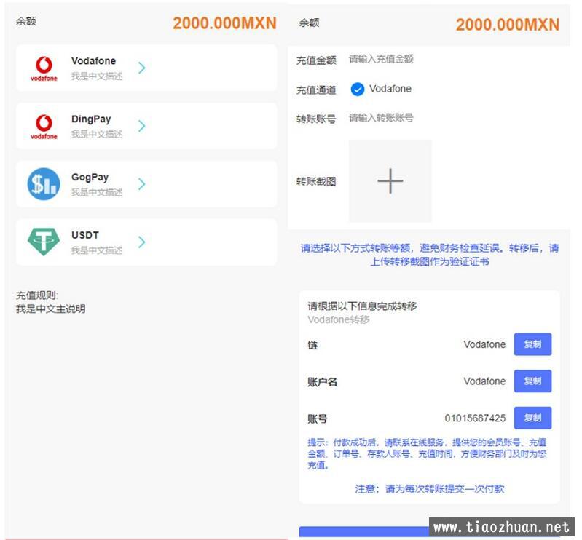Select the 'Vodafone' payment method title
The width and height of the screenshot is (582, 540).
point(93,61)
